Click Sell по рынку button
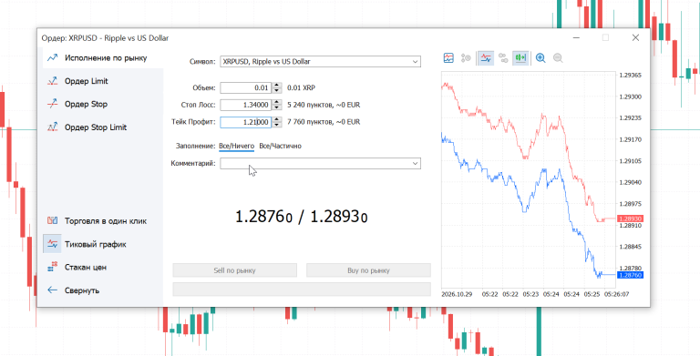 pos(235,270)
